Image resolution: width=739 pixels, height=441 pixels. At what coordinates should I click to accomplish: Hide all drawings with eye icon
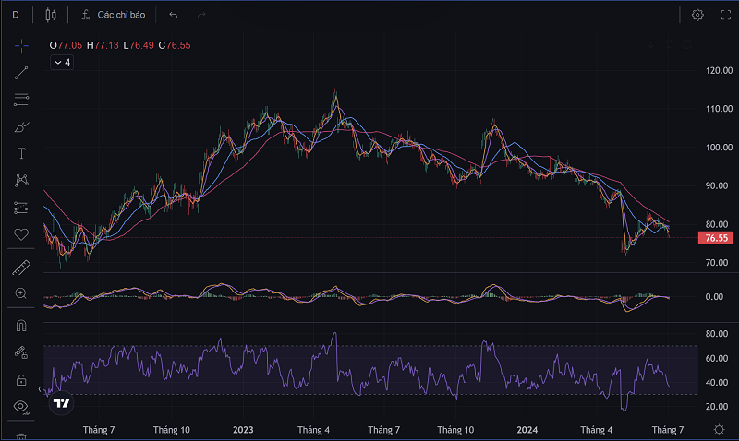click(21, 406)
